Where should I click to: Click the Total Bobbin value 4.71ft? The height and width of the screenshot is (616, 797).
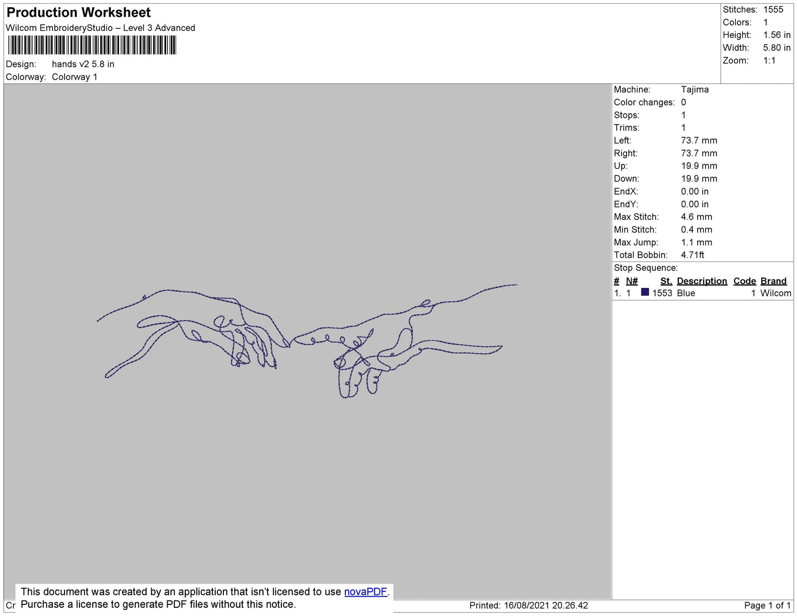coord(693,255)
